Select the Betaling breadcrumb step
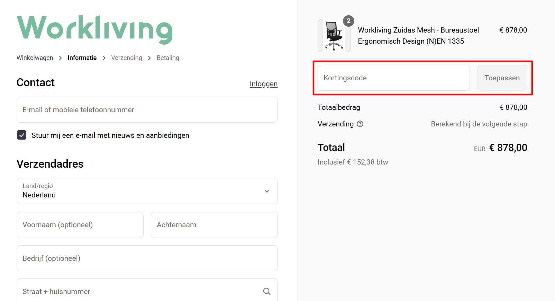 coord(168,58)
